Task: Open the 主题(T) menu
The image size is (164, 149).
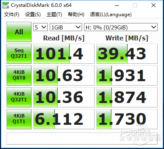Action: point(54,15)
